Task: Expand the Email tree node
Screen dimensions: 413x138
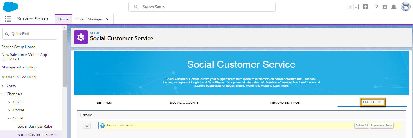Action: tap(9, 102)
